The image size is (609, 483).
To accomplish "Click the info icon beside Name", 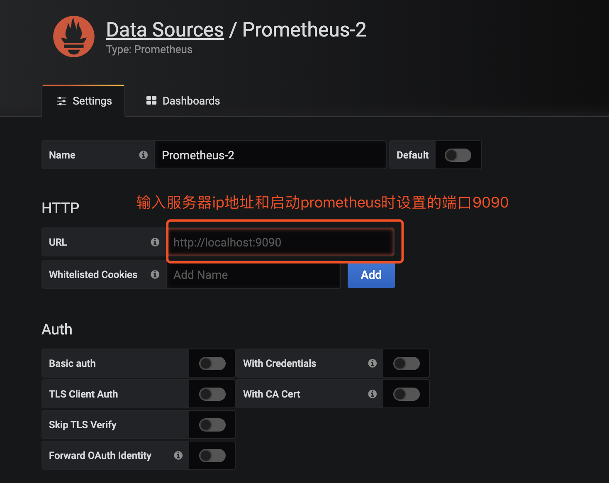I will pos(144,155).
